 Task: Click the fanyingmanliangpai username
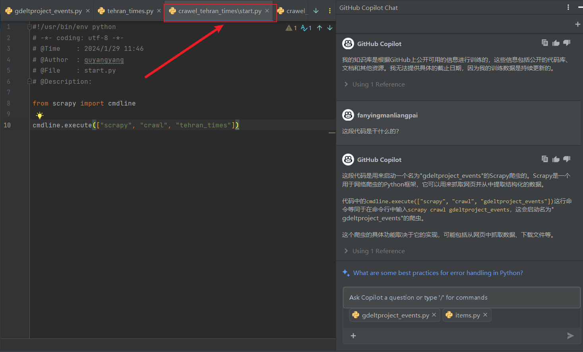pyautogui.click(x=387, y=115)
